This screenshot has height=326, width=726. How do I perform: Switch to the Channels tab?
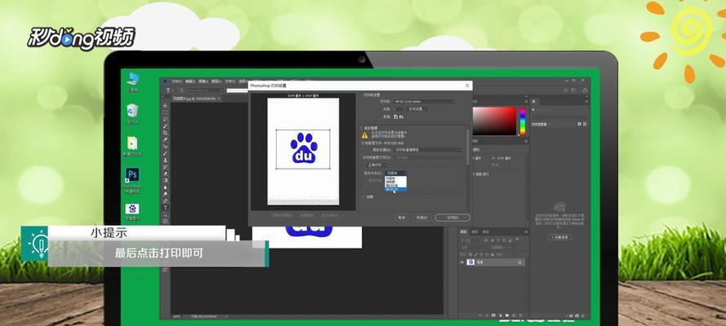point(475,231)
